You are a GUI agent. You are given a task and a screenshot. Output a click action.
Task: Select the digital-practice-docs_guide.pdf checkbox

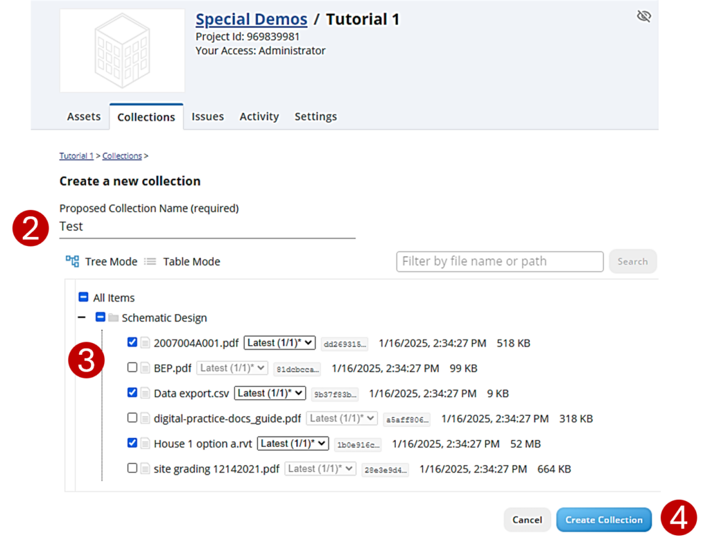[x=132, y=418]
